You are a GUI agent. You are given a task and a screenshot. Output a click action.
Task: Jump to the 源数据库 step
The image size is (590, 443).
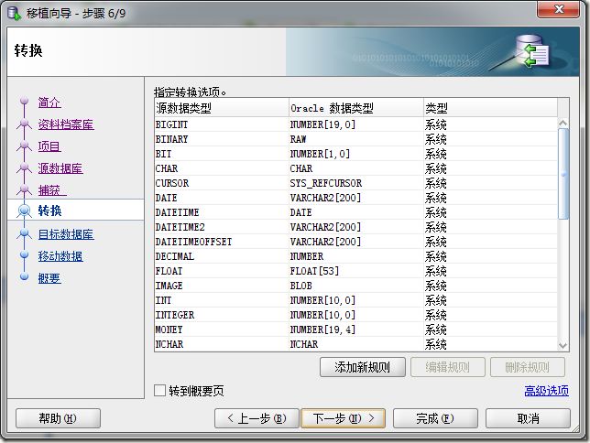coord(60,168)
